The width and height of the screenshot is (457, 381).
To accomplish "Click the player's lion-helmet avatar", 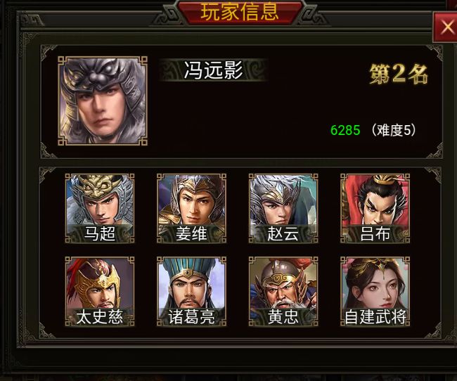I will point(103,101).
